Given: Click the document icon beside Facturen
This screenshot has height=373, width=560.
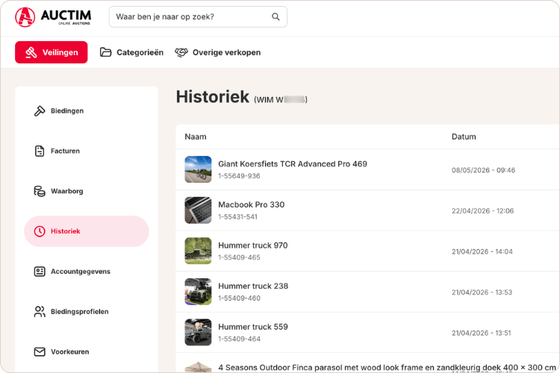Looking at the screenshot, I should point(40,151).
